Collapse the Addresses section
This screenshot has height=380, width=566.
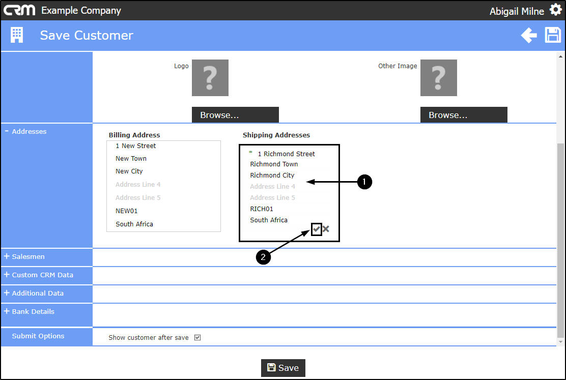[25, 131]
